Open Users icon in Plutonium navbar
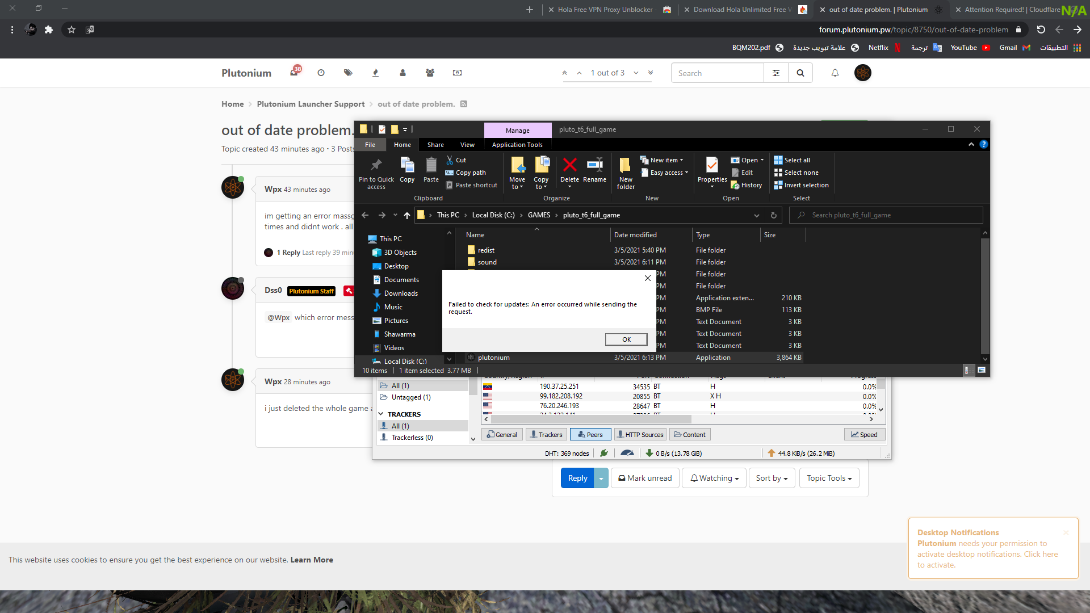The height and width of the screenshot is (613, 1090). [x=403, y=73]
